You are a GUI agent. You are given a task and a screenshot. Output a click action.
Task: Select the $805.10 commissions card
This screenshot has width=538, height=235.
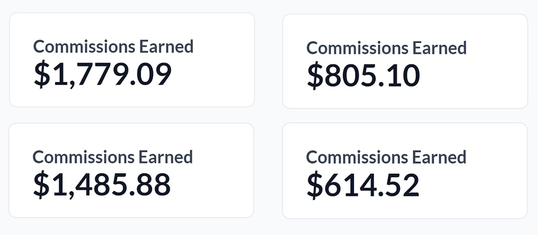[405, 61]
